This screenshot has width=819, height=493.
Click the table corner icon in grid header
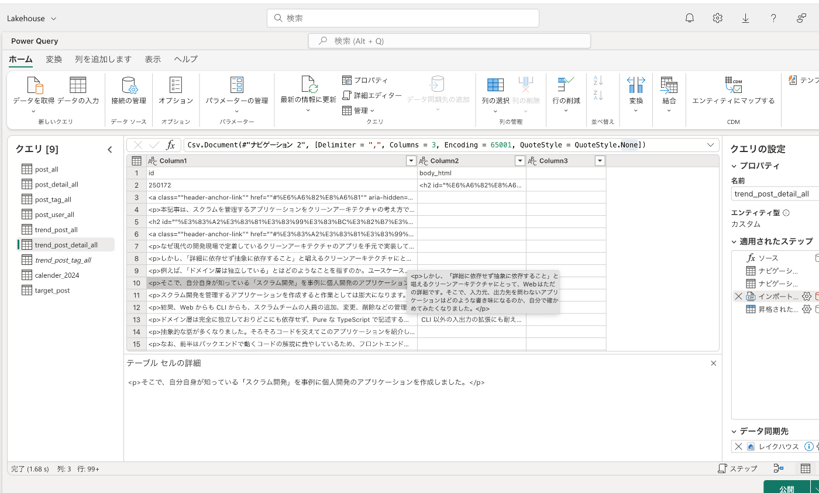point(136,161)
